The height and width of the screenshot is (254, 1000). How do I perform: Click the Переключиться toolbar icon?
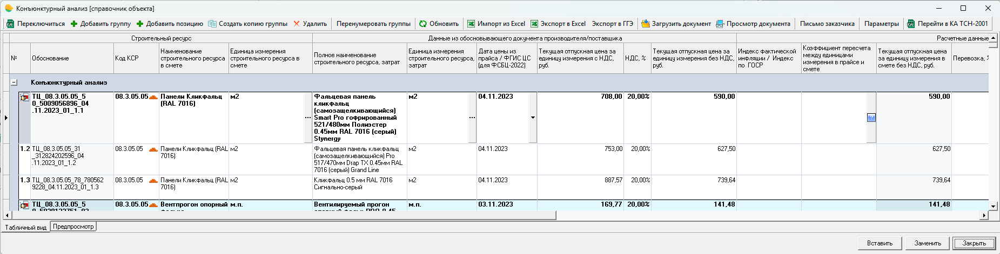[x=10, y=24]
